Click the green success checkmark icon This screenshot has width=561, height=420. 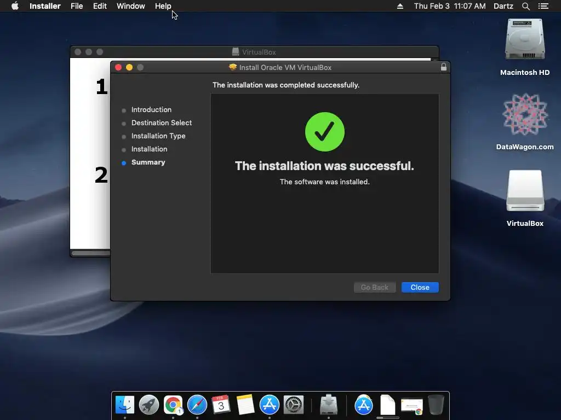[324, 132]
